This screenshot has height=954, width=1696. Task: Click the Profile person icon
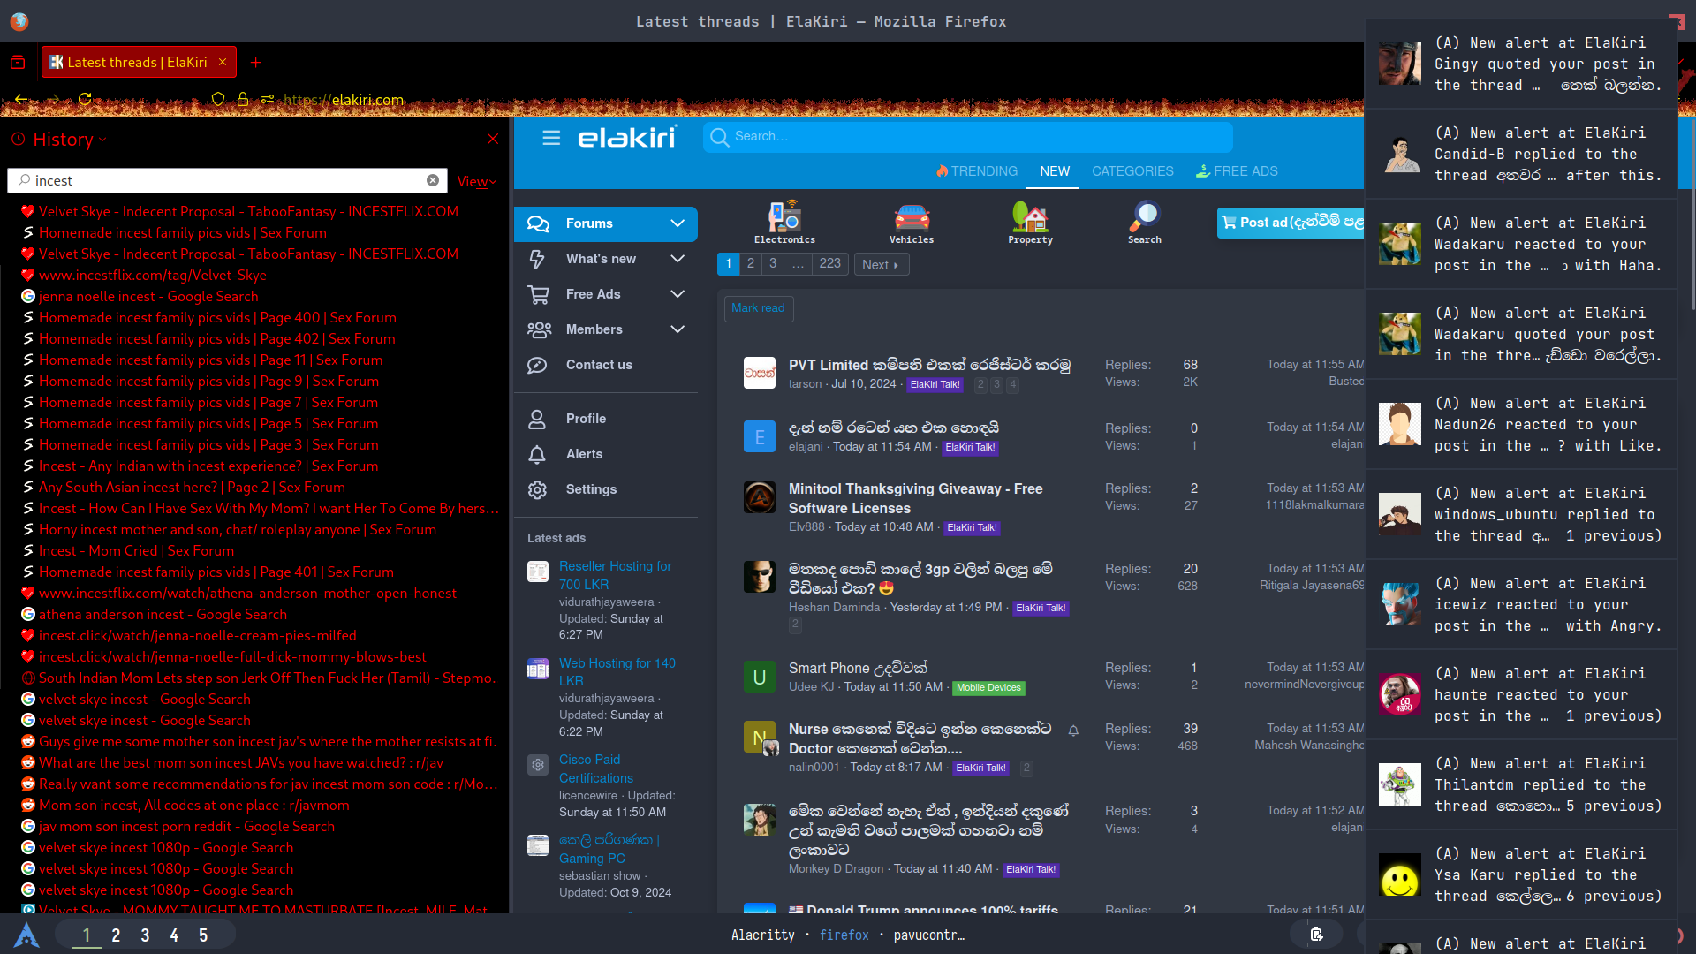(537, 419)
